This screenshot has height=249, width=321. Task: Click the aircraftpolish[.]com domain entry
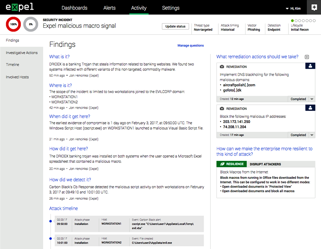coord(239,85)
